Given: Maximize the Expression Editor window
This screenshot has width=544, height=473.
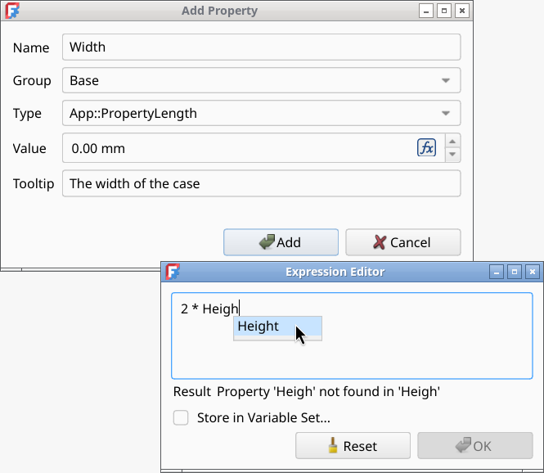Looking at the screenshot, I should [514, 272].
